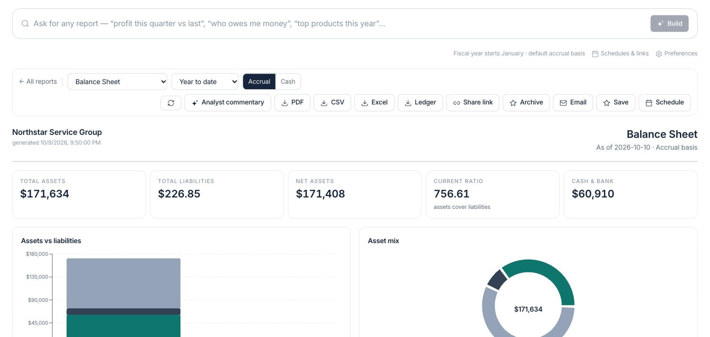Go back to All reports
This screenshot has height=337, width=710.
tap(38, 82)
